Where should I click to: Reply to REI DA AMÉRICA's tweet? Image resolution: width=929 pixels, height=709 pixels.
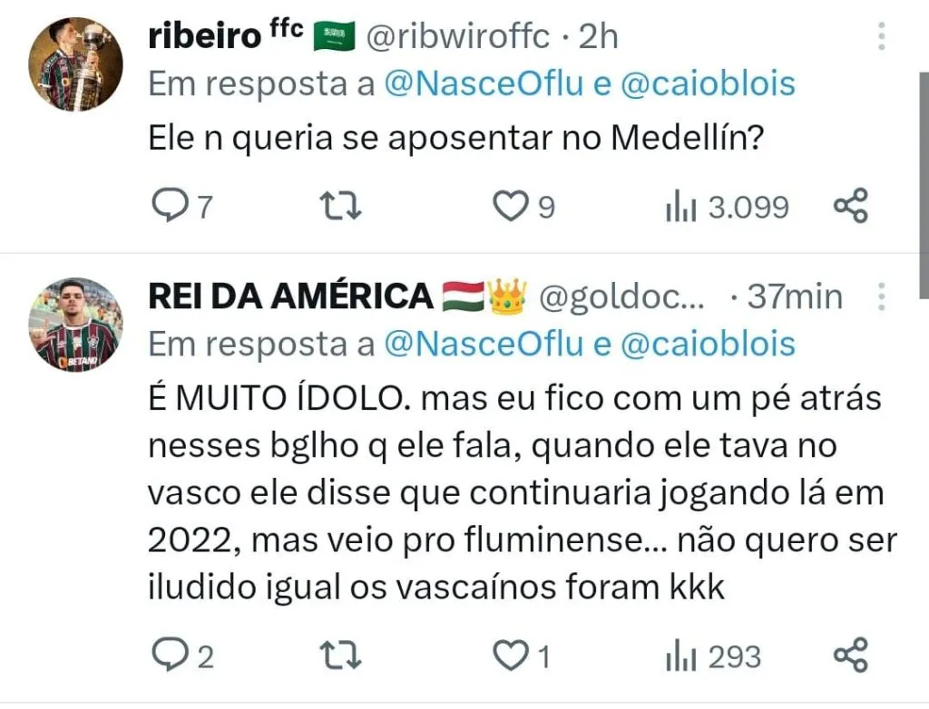pyautogui.click(x=168, y=656)
